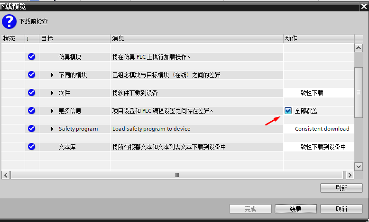The image size is (369, 222).
Task: Open the 一致性下载 action dropdown for 软件
Action: point(318,93)
